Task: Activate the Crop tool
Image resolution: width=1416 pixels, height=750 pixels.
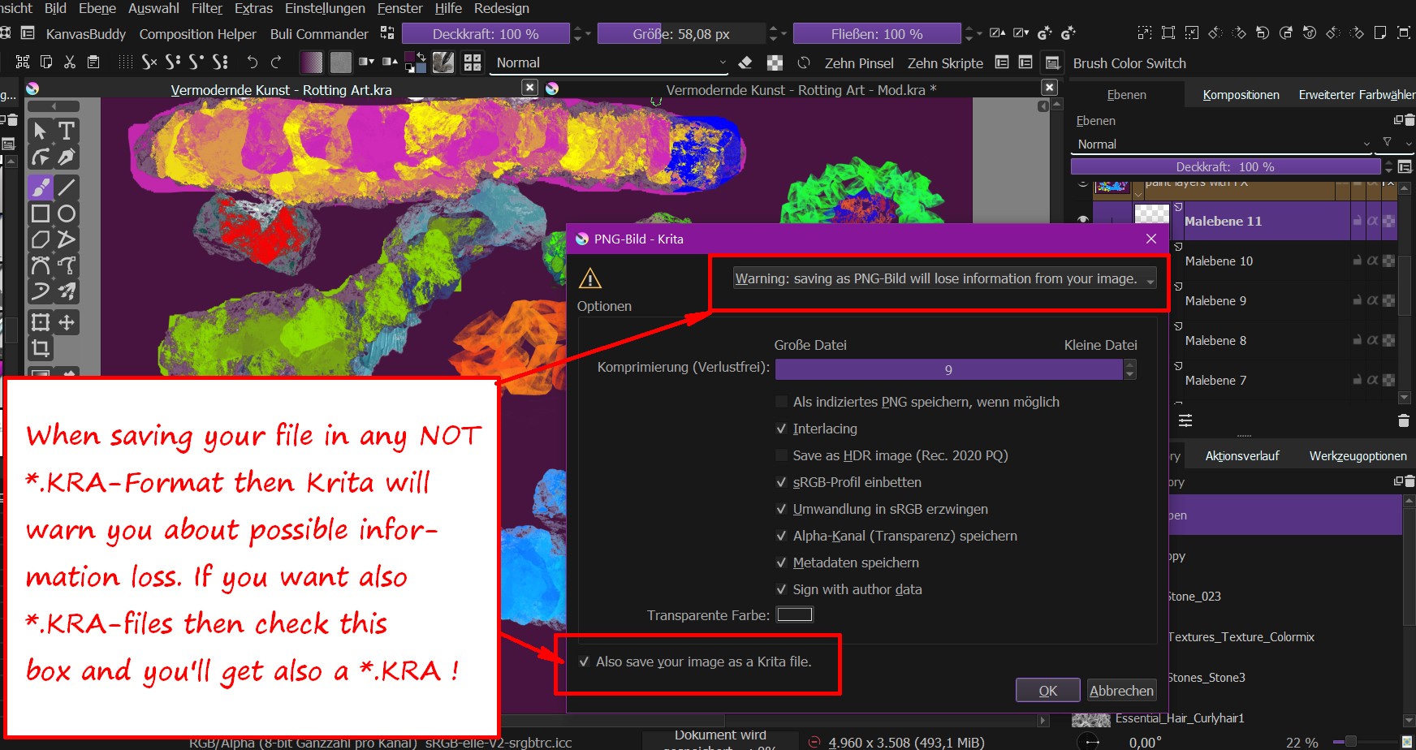Action: [40, 348]
